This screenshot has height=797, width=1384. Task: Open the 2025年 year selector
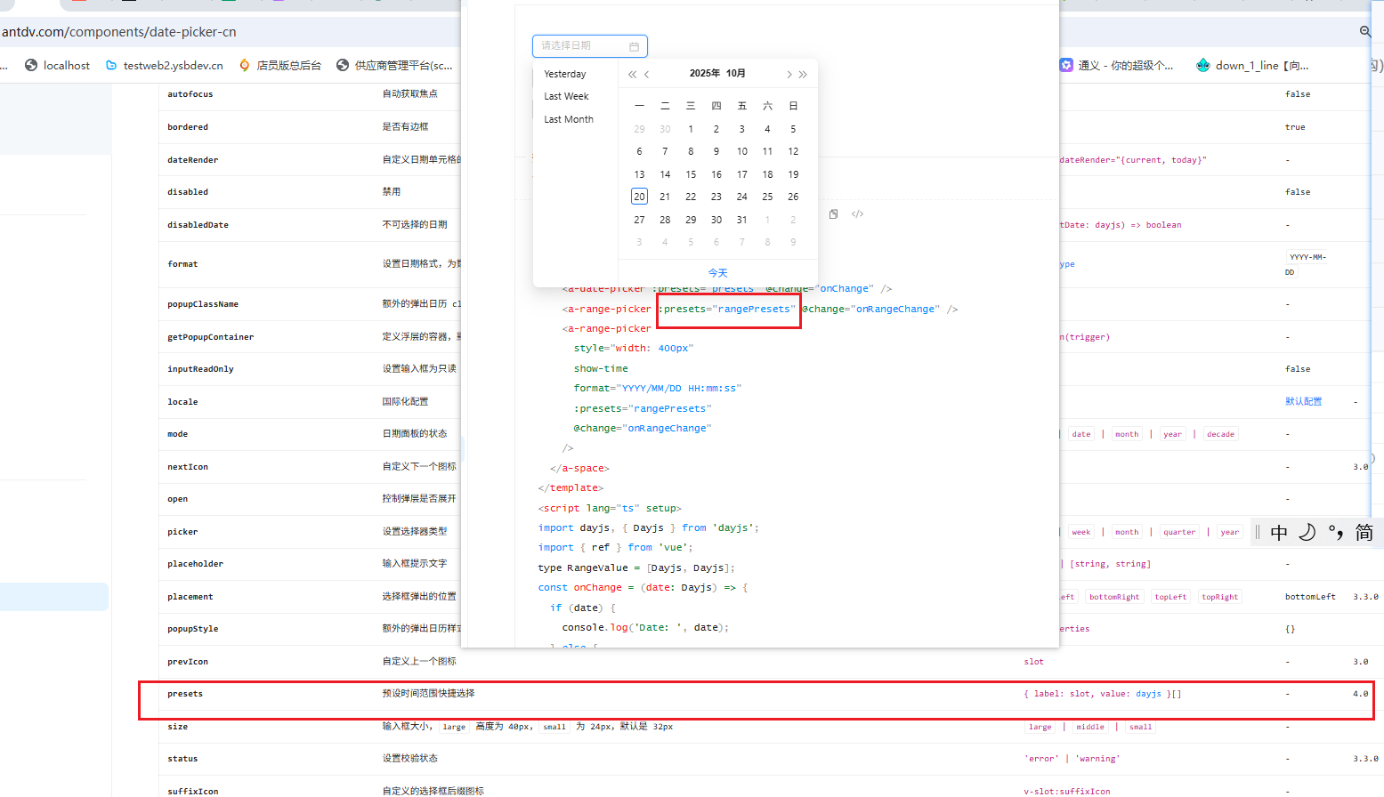(x=704, y=74)
